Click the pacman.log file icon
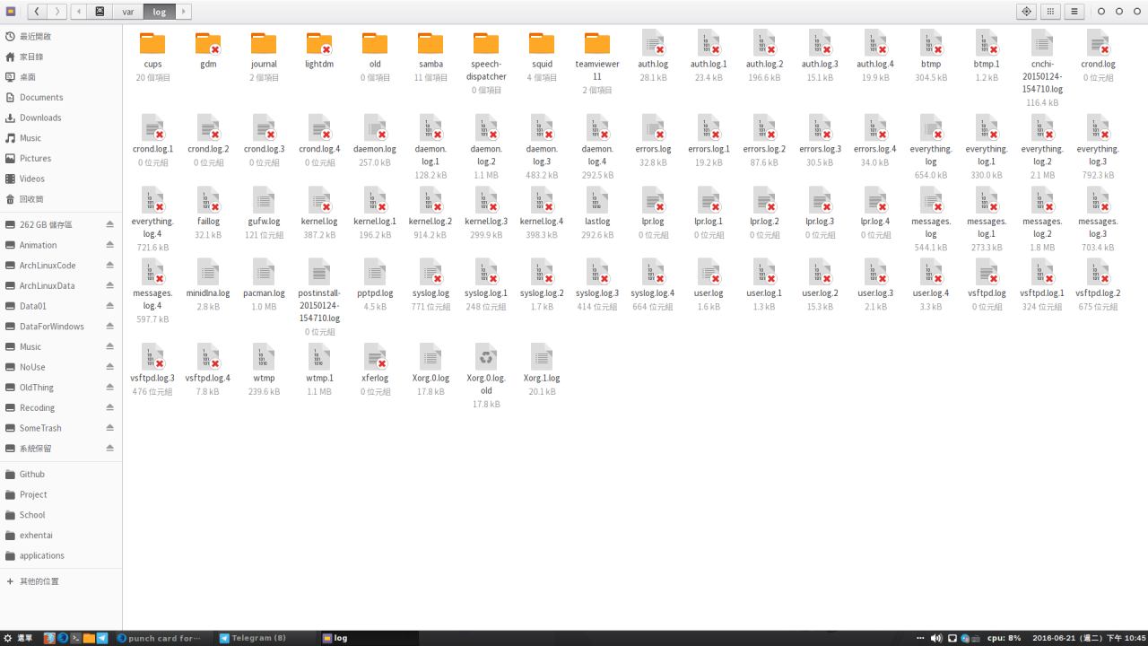Screen dimensions: 1148x646 264,273
